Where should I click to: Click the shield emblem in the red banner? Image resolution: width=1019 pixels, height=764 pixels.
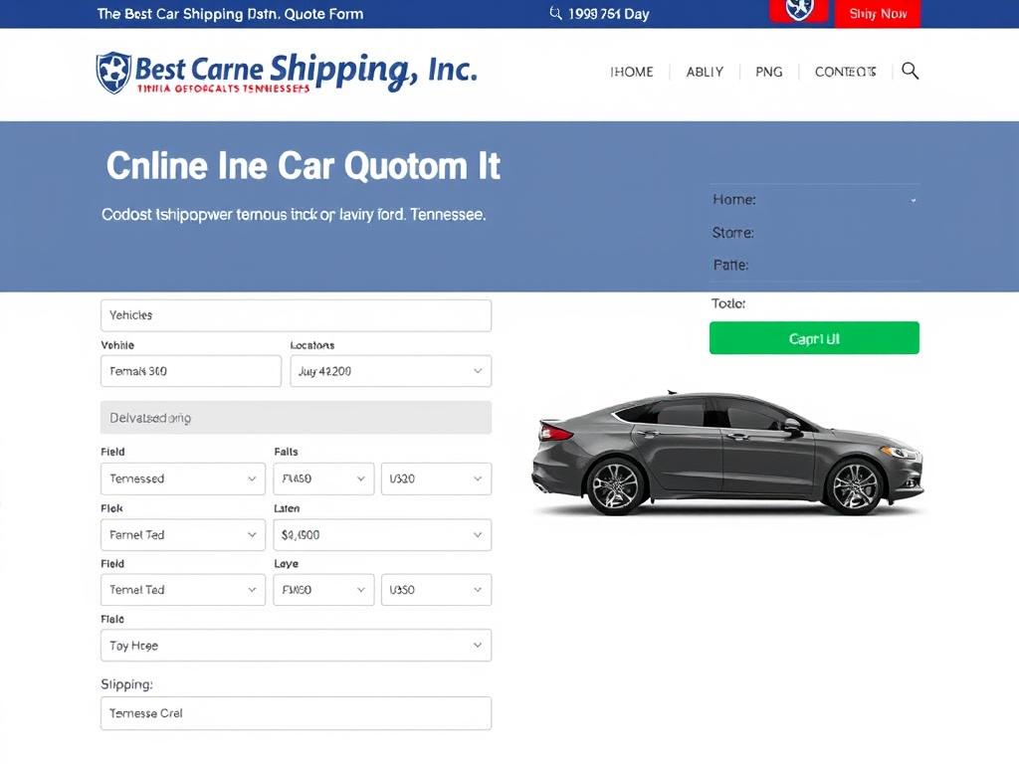click(797, 10)
